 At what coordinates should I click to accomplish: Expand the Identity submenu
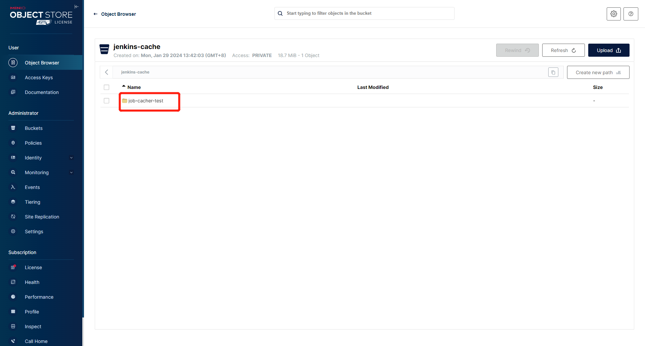pos(71,158)
